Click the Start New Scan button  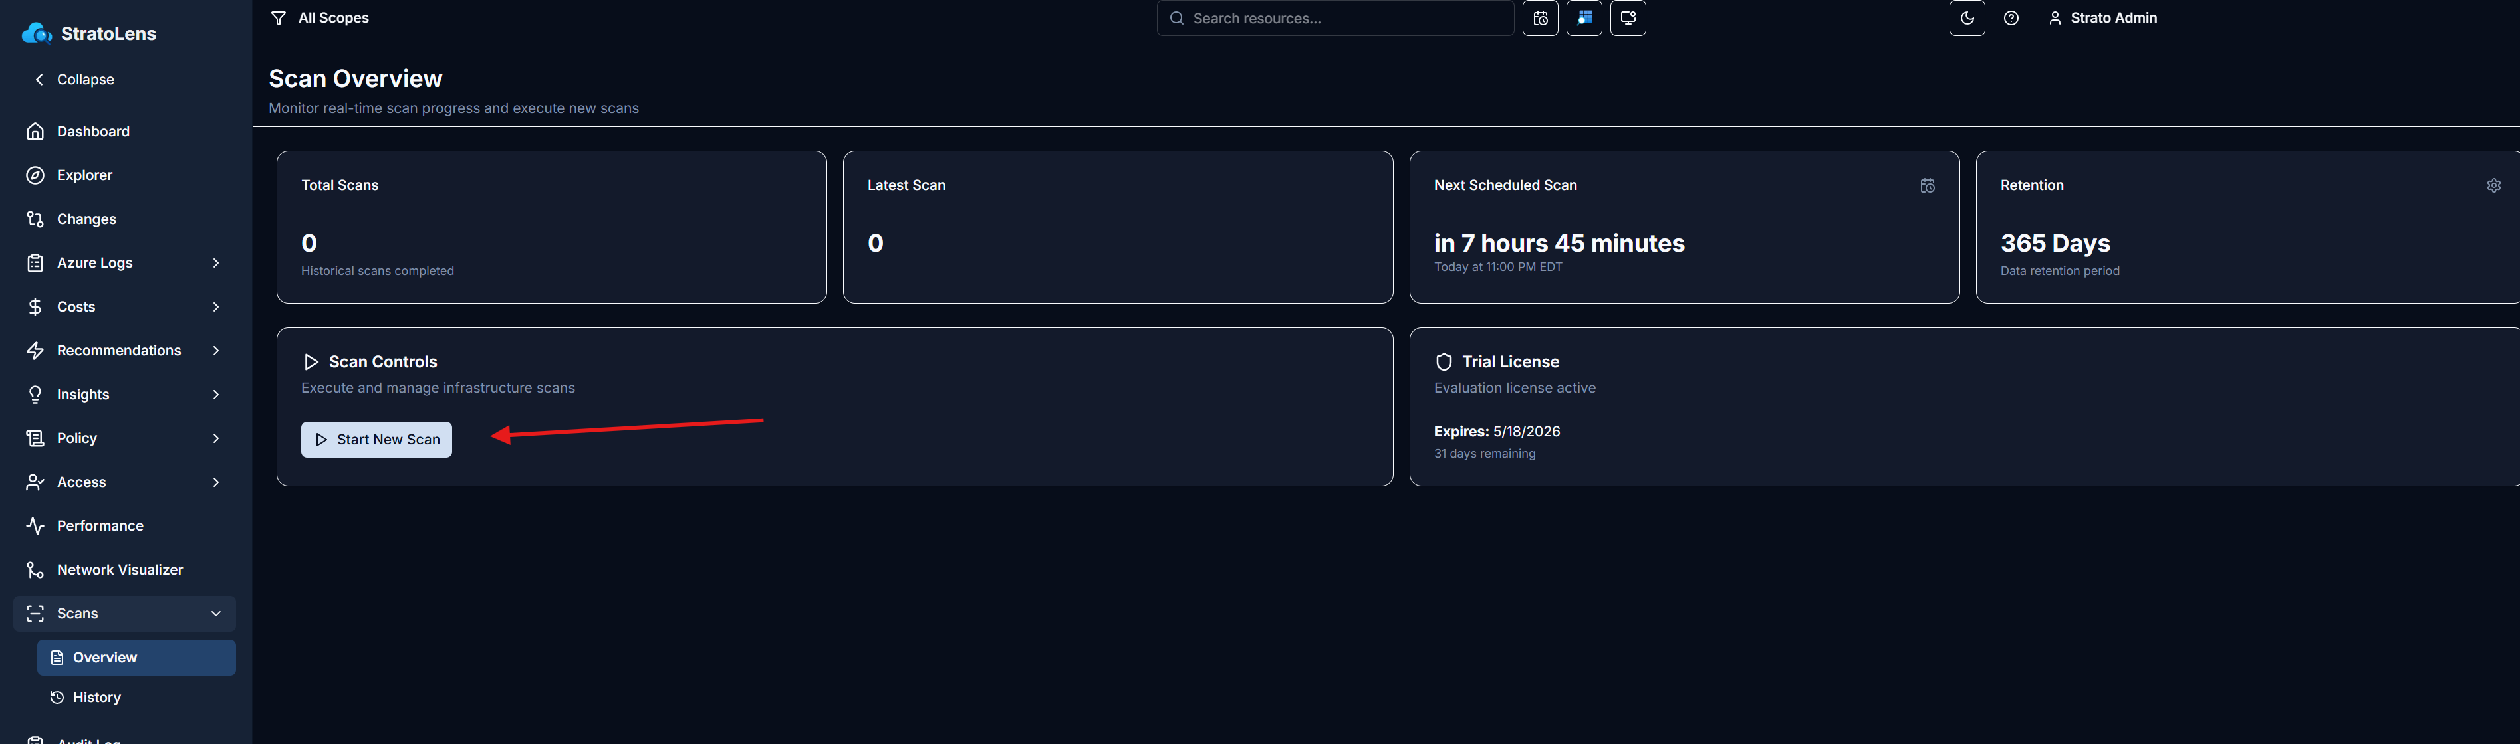376,440
